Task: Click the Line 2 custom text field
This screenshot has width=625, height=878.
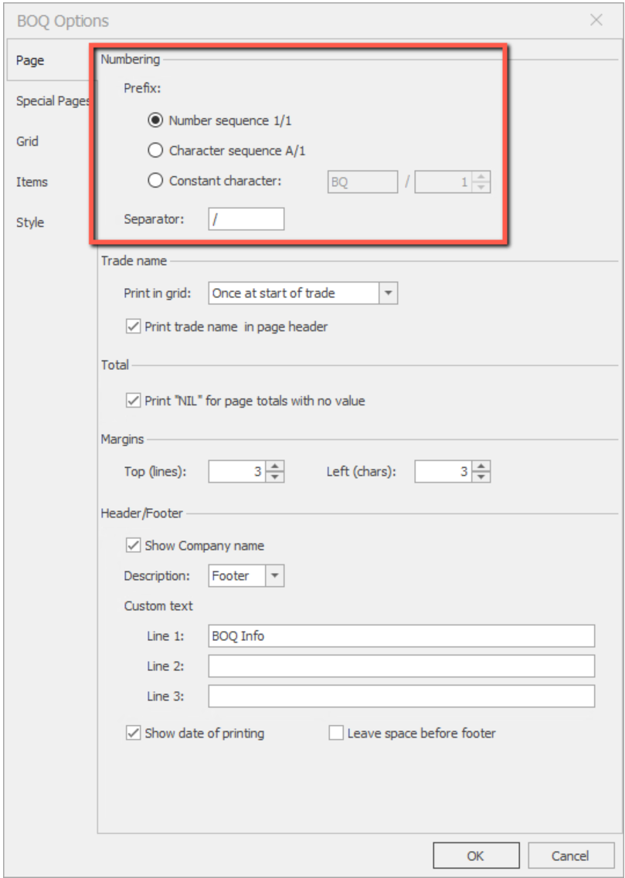Action: (x=401, y=666)
